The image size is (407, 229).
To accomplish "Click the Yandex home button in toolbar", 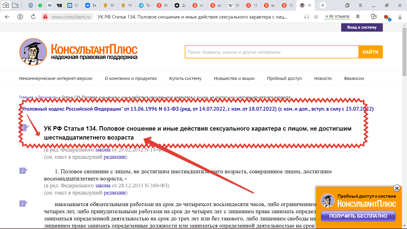I will pyautogui.click(x=20, y=17).
